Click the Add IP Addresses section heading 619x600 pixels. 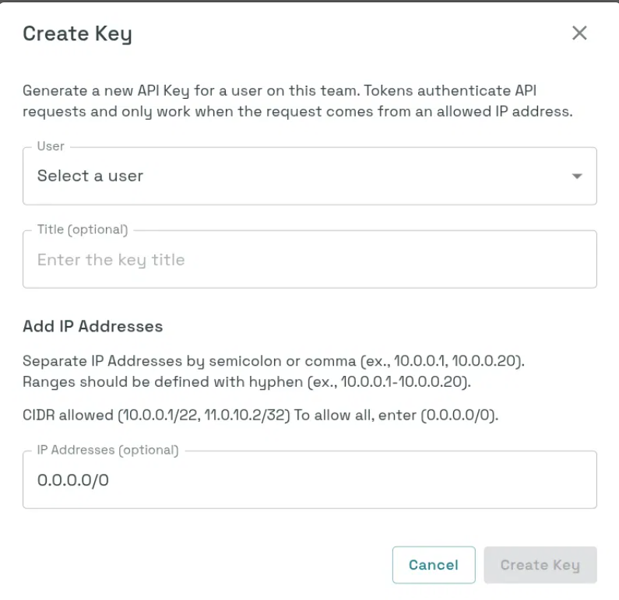pos(93,326)
